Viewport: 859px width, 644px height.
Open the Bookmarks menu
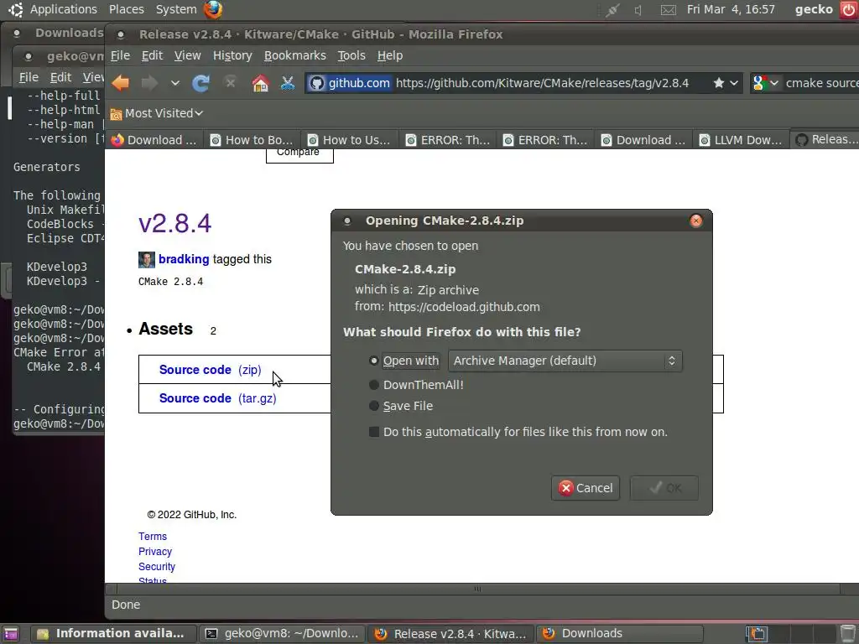(x=294, y=55)
